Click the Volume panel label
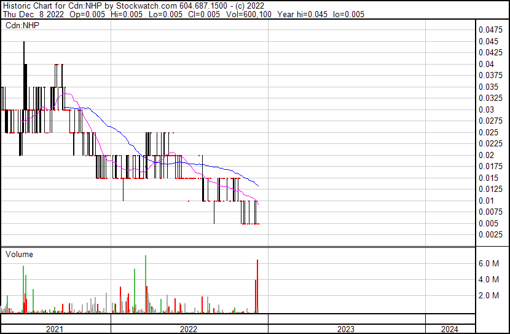 click(x=19, y=254)
